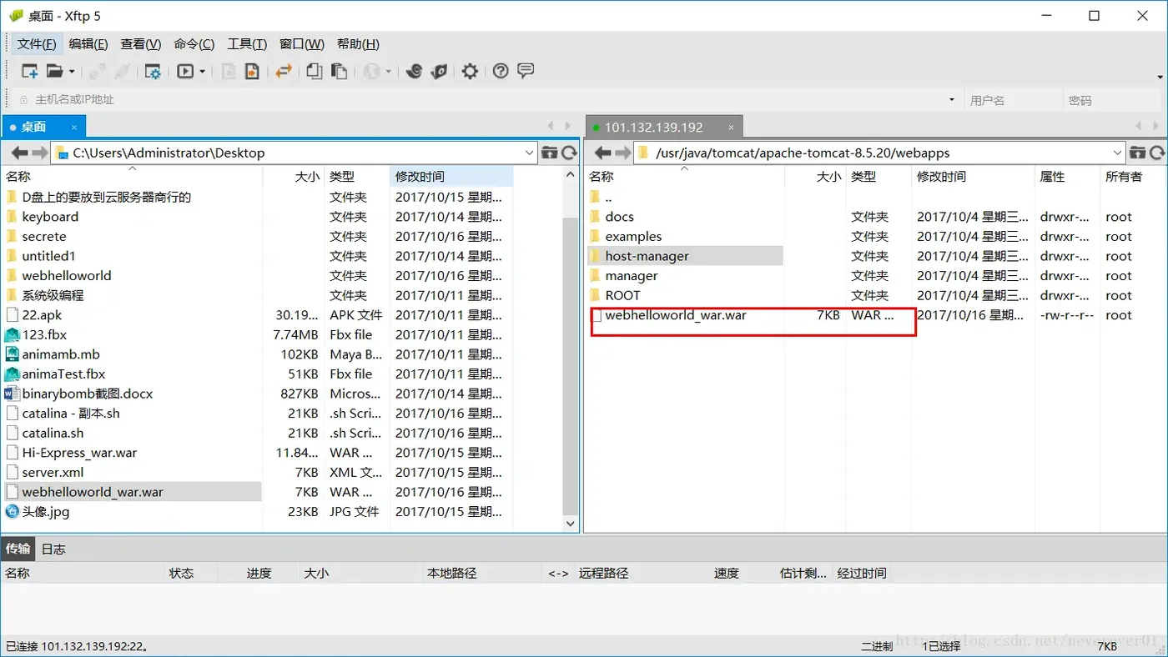Click the feedback speech bubble icon

[526, 72]
